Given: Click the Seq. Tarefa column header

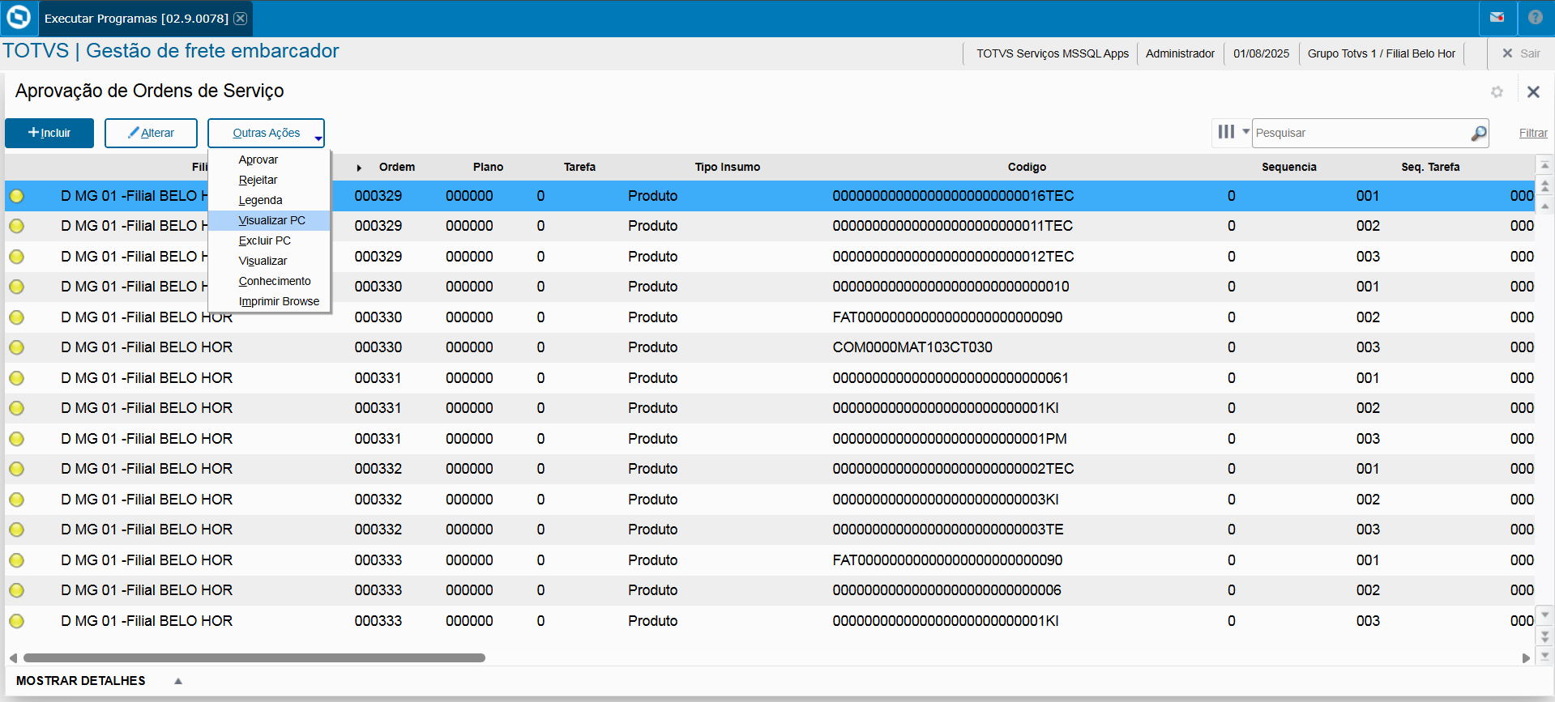Looking at the screenshot, I should 1430,167.
